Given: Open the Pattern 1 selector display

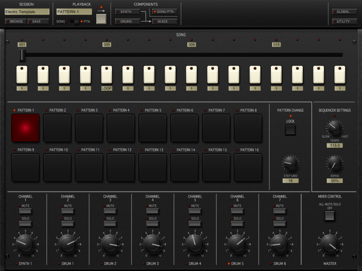Looking at the screenshot, I should coord(74,11).
